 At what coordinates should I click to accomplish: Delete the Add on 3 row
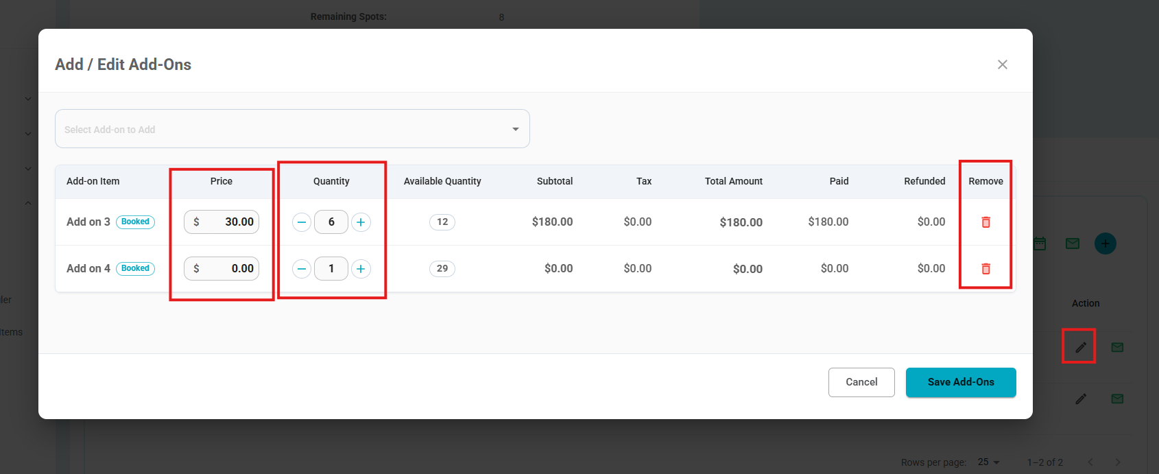(x=985, y=222)
